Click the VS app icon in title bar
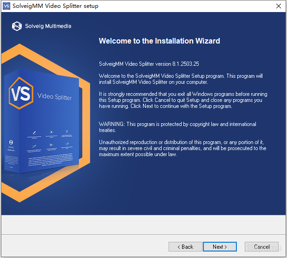The height and width of the screenshot is (258, 287). [x=7, y=6]
